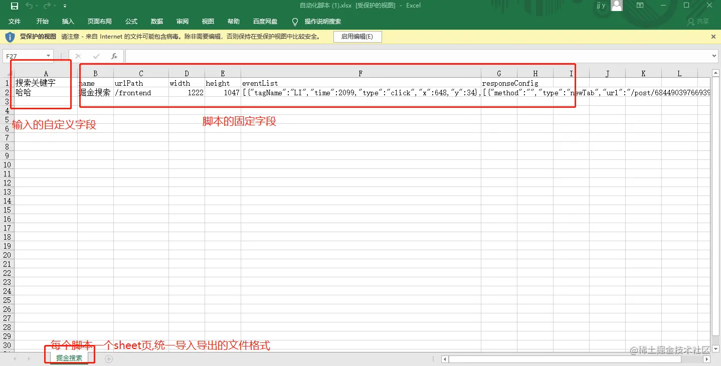Open the Redo history dropdown arrow
This screenshot has width=721, height=366.
55,6
